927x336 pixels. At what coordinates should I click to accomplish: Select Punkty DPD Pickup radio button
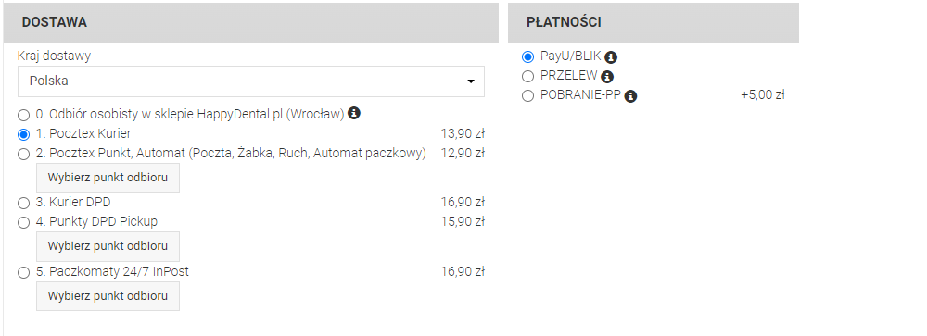coord(23,223)
